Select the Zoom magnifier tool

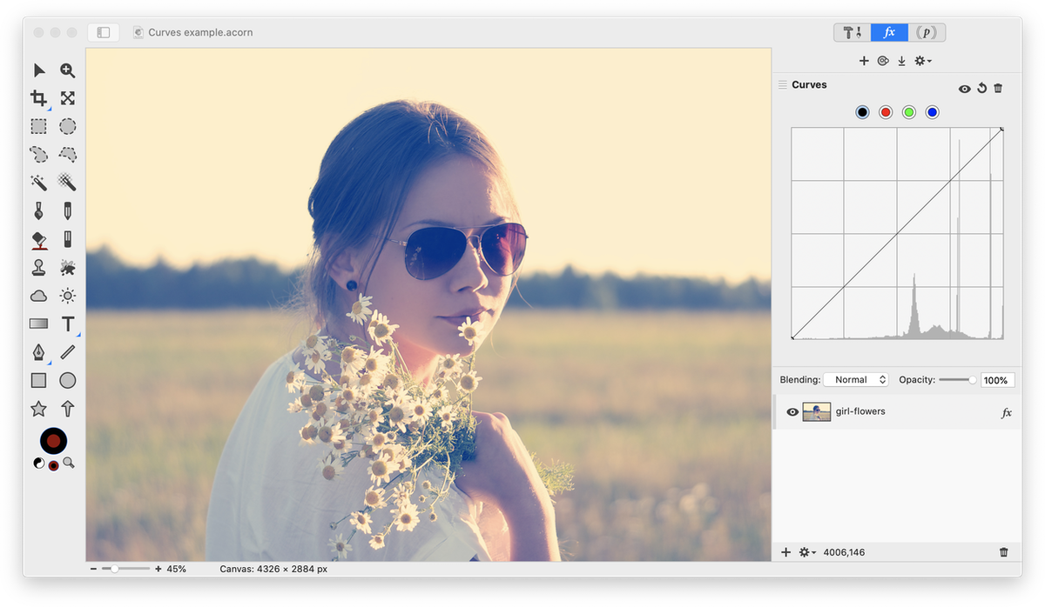[x=68, y=70]
